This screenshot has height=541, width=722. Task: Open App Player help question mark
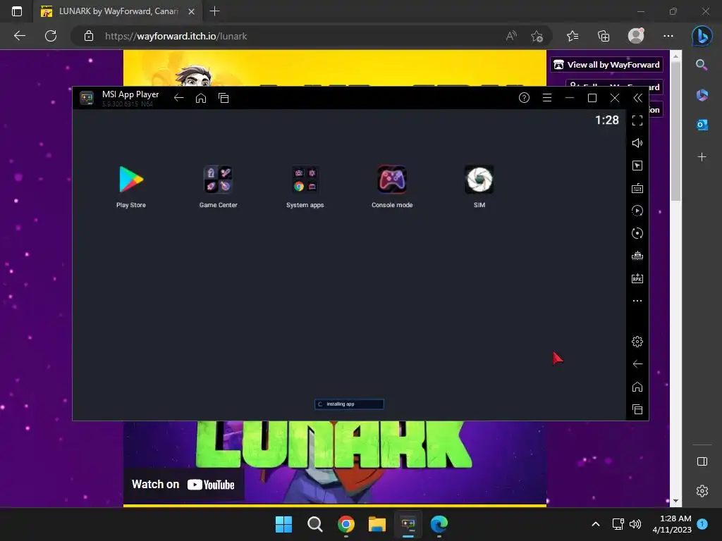pyautogui.click(x=524, y=97)
